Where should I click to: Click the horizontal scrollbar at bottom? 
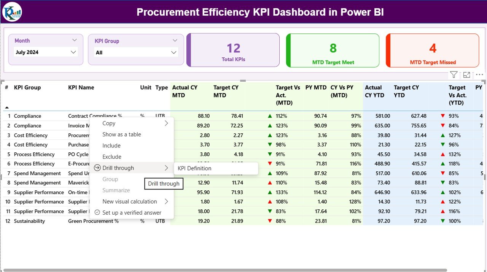click(x=224, y=270)
